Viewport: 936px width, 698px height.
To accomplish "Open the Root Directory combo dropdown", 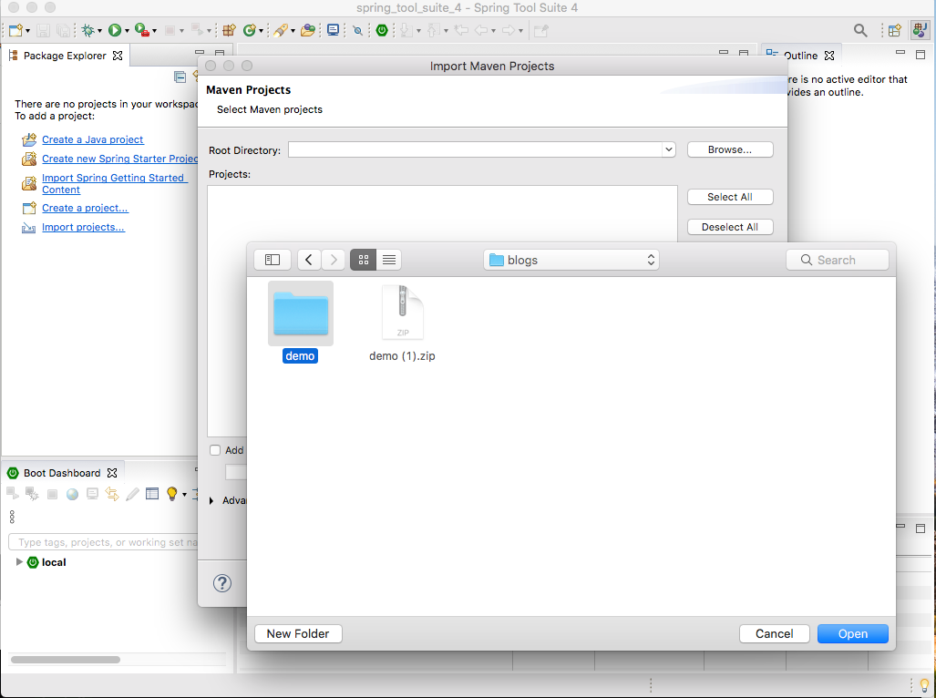I will point(669,149).
